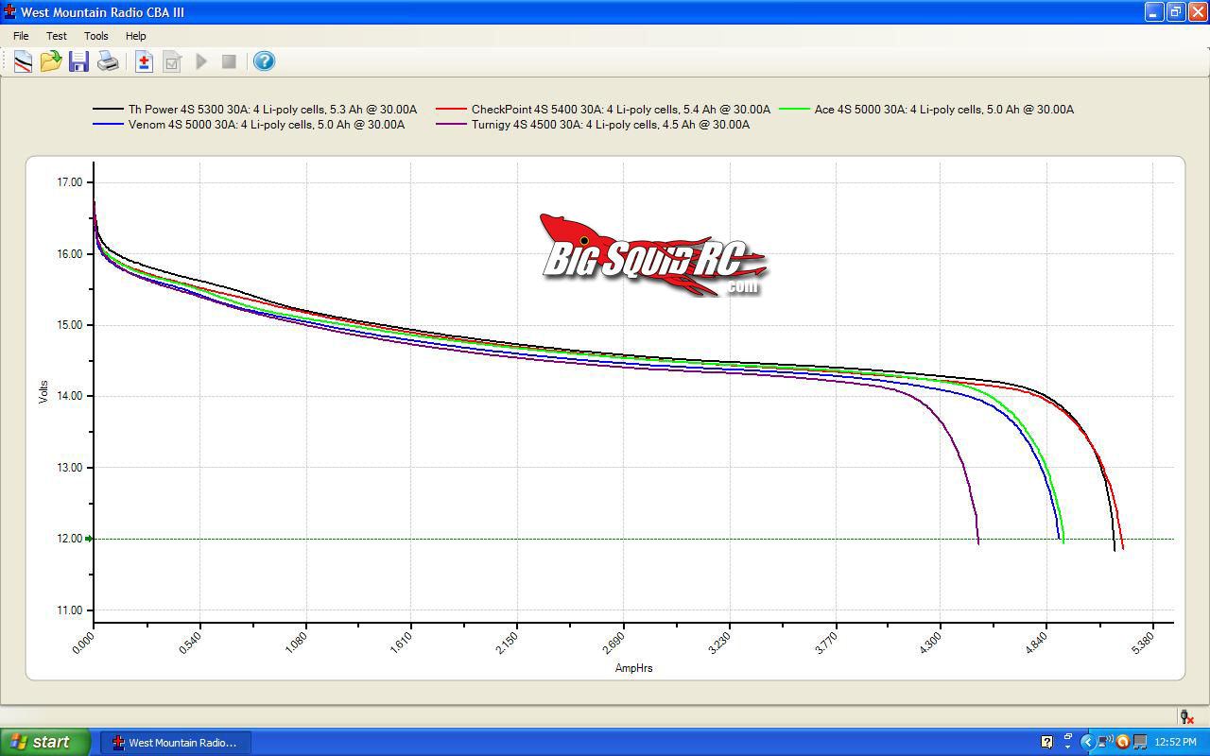Click the 11.00 value on Volts axis
Viewport: 1210px width, 756px height.
point(71,610)
